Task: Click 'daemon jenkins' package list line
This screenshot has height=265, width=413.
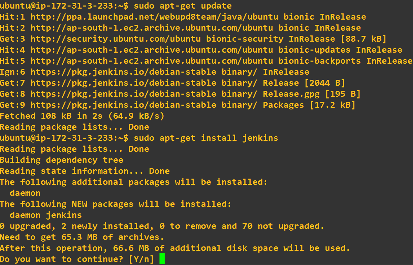Action: [46, 215]
